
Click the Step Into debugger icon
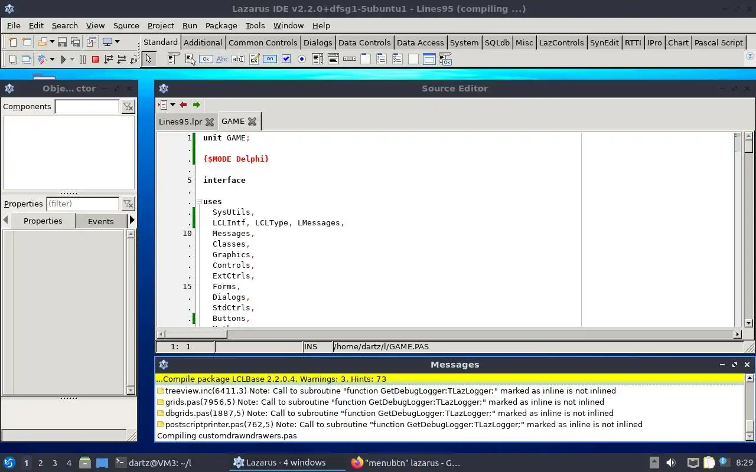coord(109,59)
